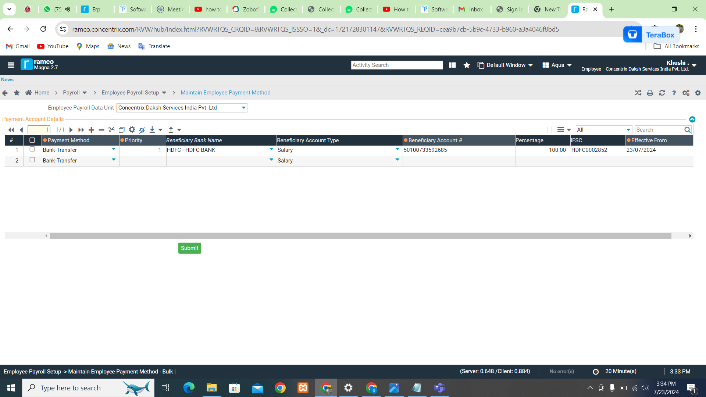The height and width of the screenshot is (397, 706).
Task: Open the 'All' filter dropdown
Action: point(628,130)
